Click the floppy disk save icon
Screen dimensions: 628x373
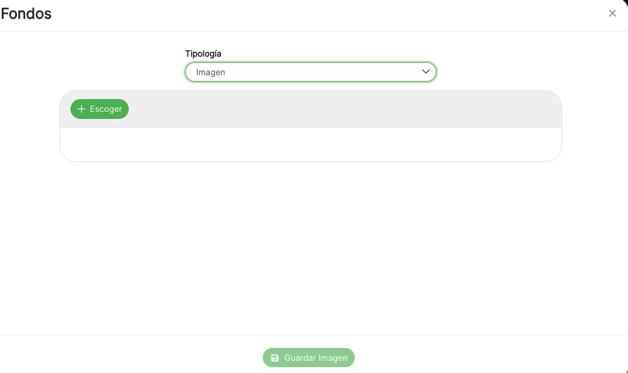click(x=275, y=358)
